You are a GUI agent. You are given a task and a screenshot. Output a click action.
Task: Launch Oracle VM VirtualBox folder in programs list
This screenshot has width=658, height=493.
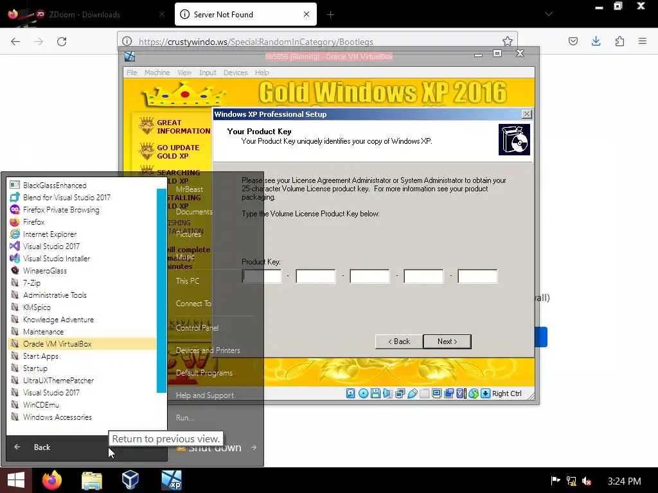point(82,344)
